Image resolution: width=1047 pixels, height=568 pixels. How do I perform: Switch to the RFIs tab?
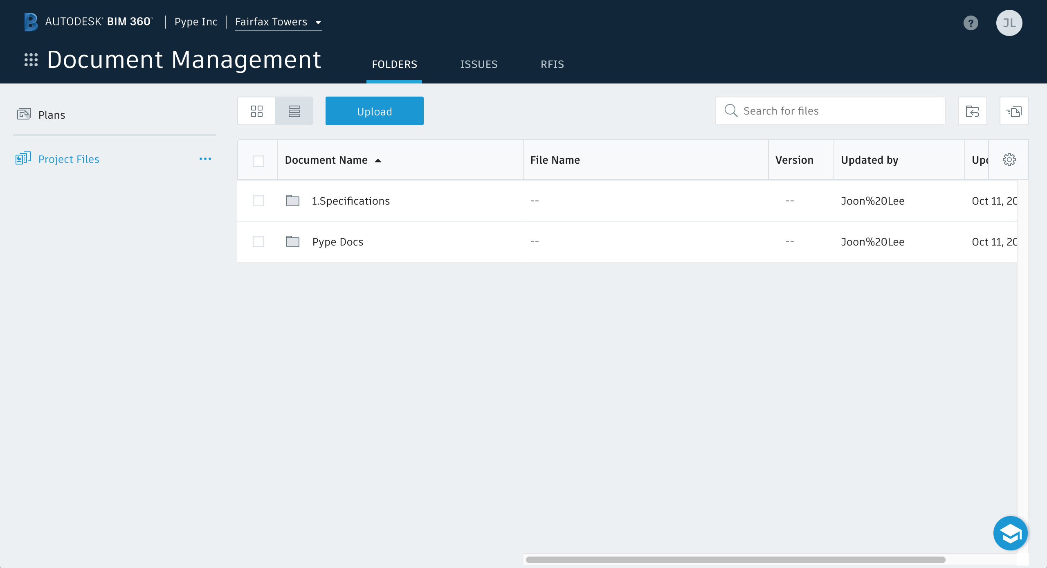point(552,64)
